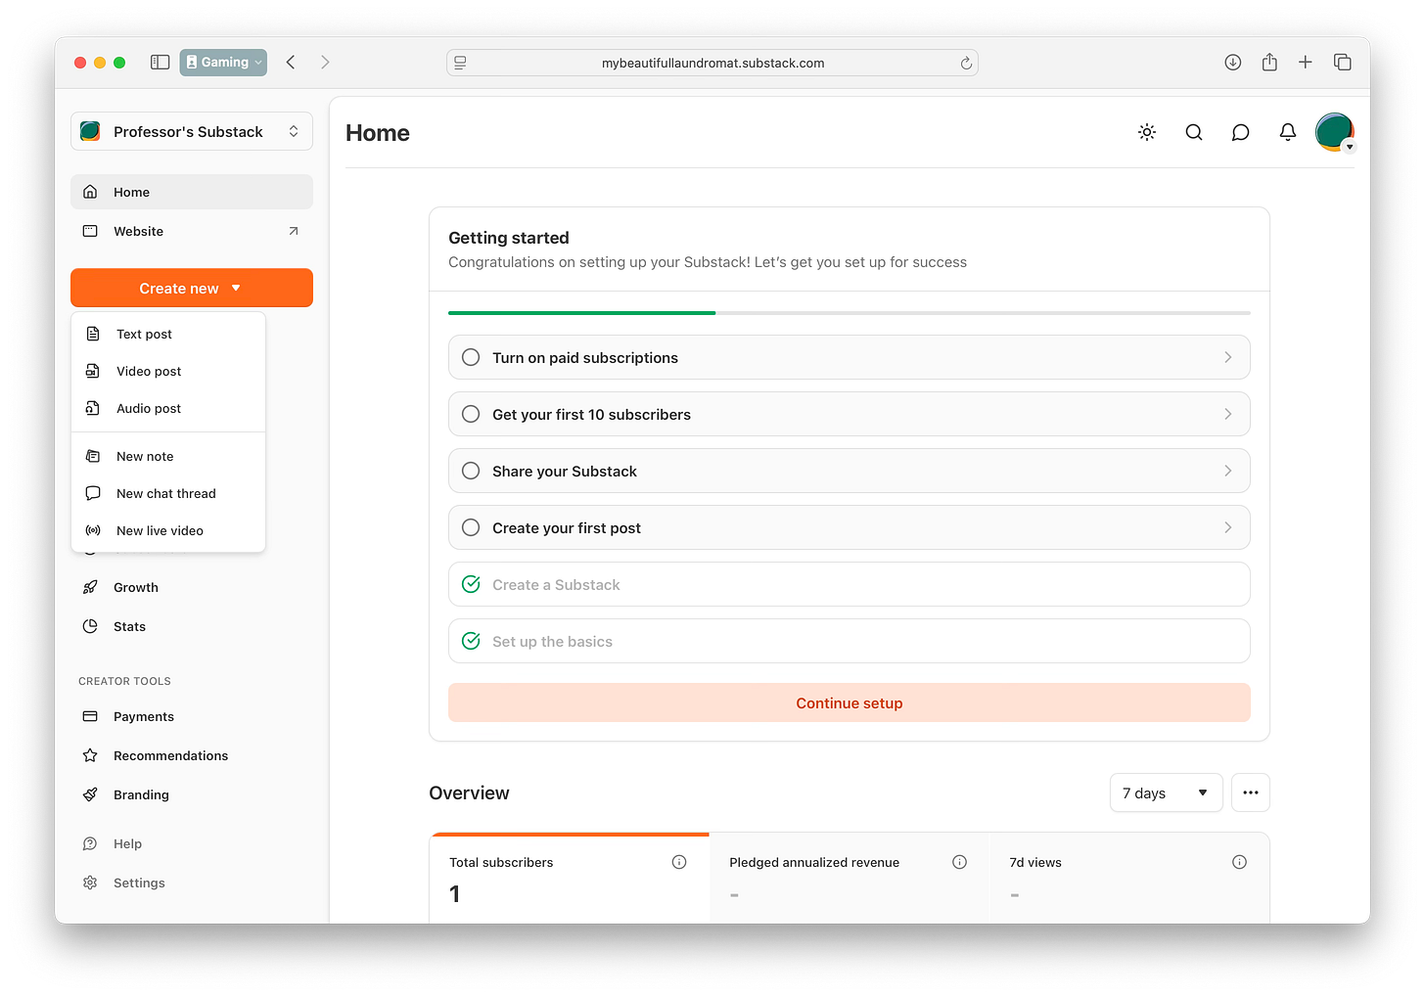Click the Settings gear icon
Image resolution: width=1425 pixels, height=996 pixels.
coord(90,883)
